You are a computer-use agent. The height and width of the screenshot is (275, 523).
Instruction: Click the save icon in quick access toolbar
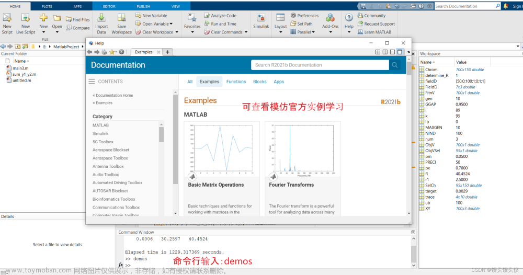pos(363,6)
